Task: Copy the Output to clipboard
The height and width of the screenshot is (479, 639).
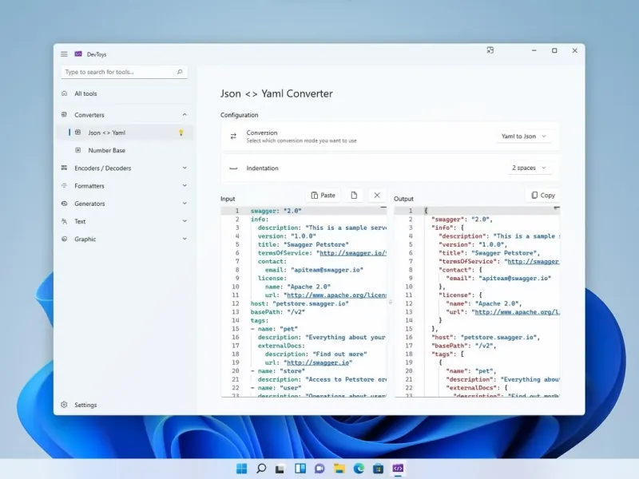Action: tap(543, 196)
